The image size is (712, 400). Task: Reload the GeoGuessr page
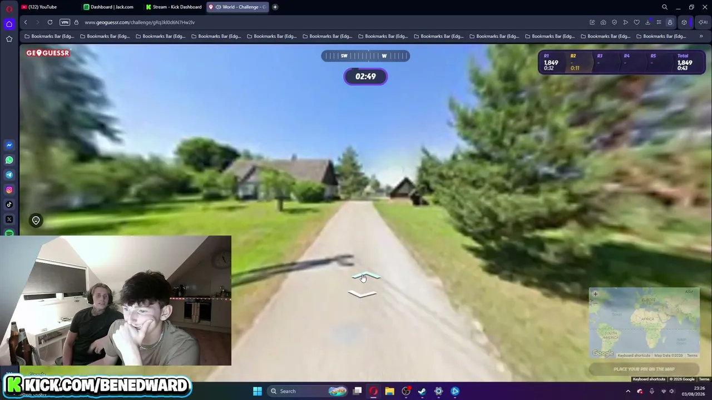pos(50,22)
